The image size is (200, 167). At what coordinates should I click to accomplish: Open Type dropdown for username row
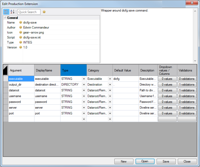click(x=84, y=96)
